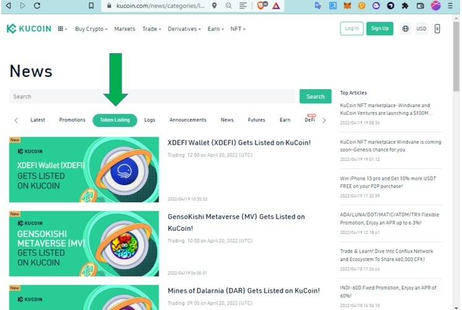Expand the Earn menu in top navigation
Viewport: 462px width, 310px height.
(216, 29)
